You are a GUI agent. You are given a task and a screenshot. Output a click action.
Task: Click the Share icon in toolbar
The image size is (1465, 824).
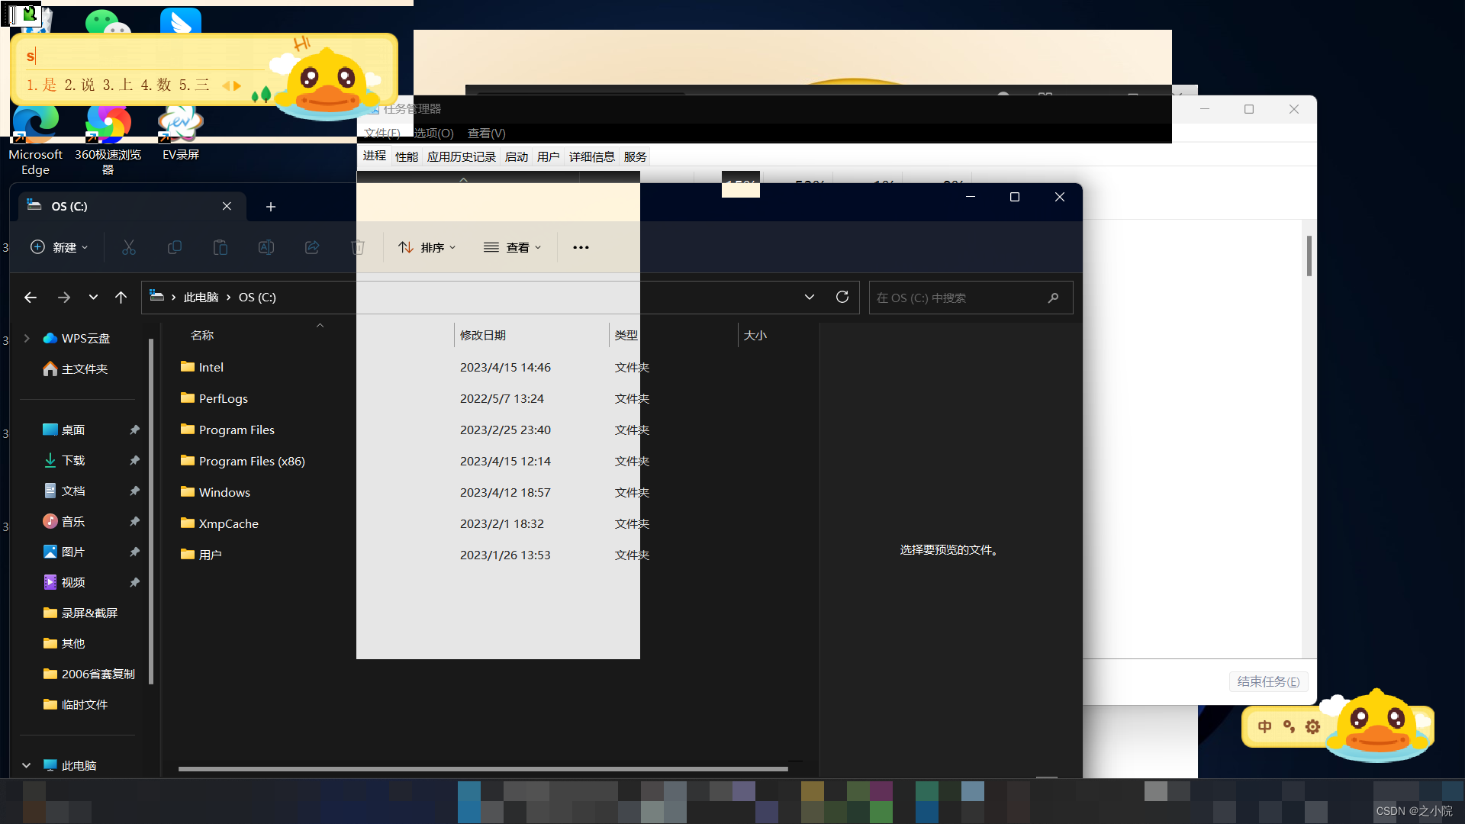(311, 247)
